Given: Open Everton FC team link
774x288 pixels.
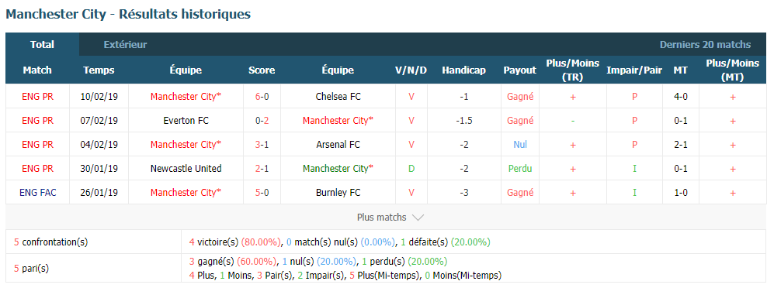Looking at the screenshot, I should click(x=186, y=121).
